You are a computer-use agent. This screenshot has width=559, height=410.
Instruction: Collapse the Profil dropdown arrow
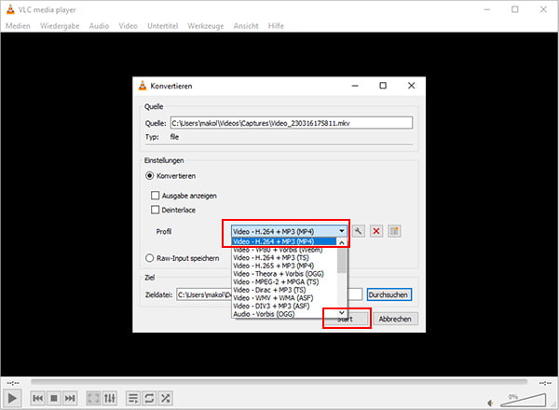point(342,231)
